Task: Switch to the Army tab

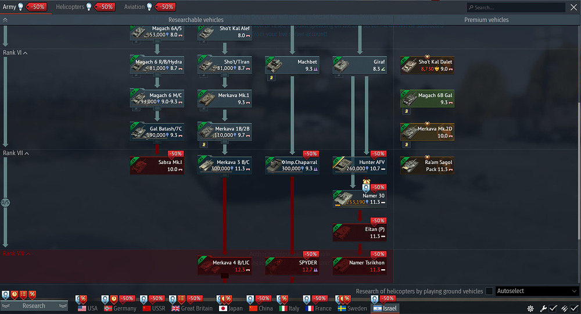Action: pos(9,6)
